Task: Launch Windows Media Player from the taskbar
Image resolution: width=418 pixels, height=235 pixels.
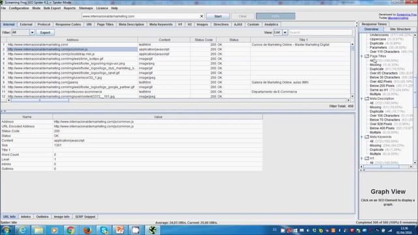Action: coord(55,230)
